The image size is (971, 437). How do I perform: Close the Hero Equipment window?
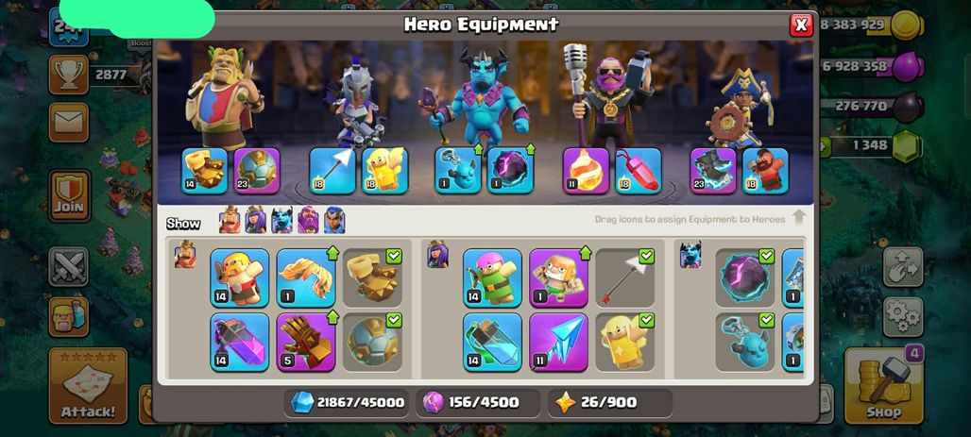(x=801, y=25)
